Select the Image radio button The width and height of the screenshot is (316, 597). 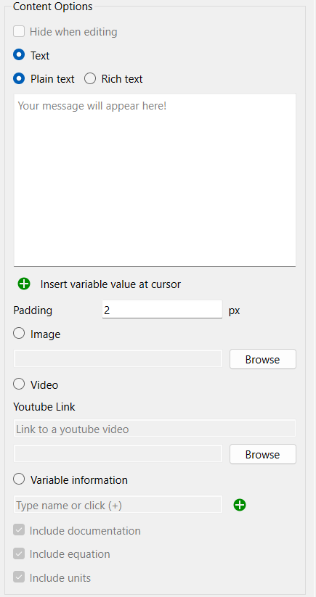coord(19,334)
